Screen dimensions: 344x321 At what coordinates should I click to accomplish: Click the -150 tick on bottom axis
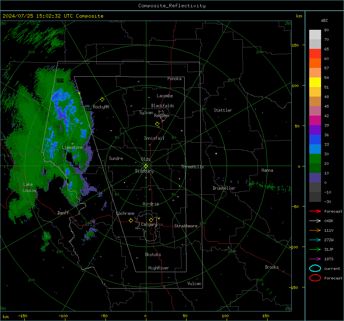[x=23, y=316]
